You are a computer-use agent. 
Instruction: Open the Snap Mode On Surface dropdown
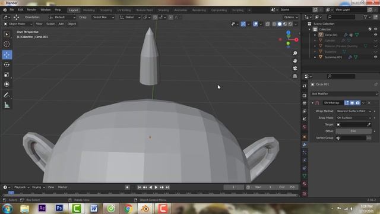coord(354,118)
